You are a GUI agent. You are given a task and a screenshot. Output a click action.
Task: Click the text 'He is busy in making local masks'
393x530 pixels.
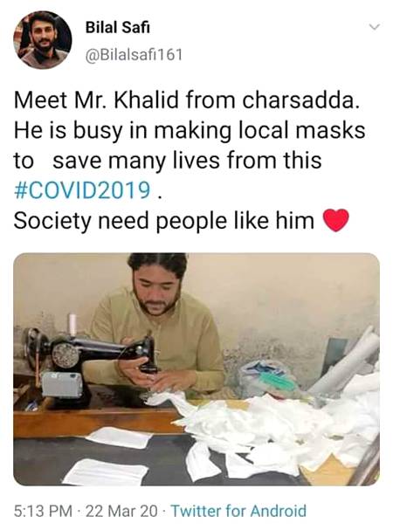(190, 131)
